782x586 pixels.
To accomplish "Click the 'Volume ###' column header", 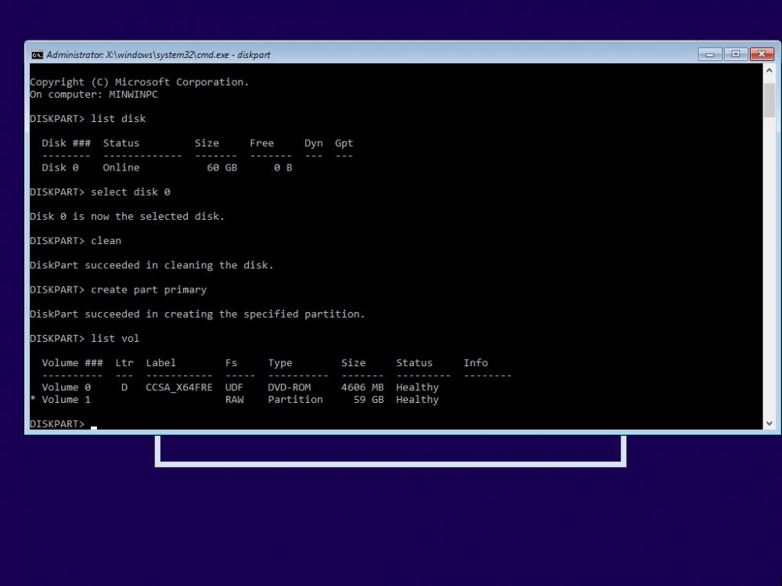I will (72, 363).
